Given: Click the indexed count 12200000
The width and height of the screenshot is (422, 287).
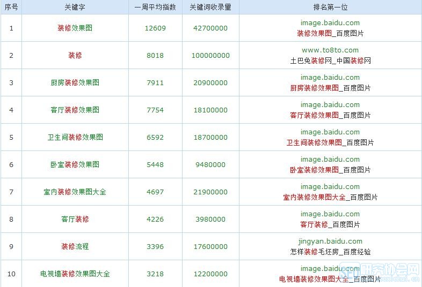Looking at the screenshot, I should (x=210, y=274).
